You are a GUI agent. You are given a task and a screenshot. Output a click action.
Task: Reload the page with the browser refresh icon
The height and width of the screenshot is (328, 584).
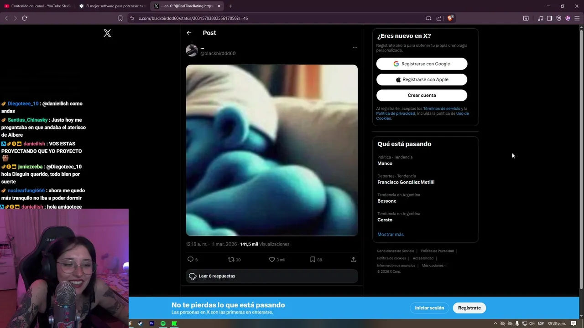[25, 18]
